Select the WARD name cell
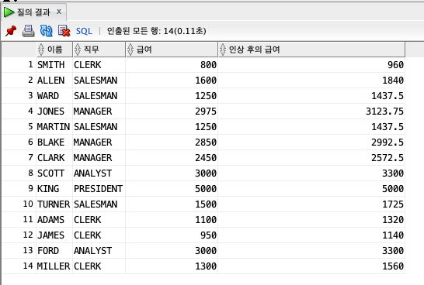This screenshot has width=424, height=285. pyautogui.click(x=54, y=96)
